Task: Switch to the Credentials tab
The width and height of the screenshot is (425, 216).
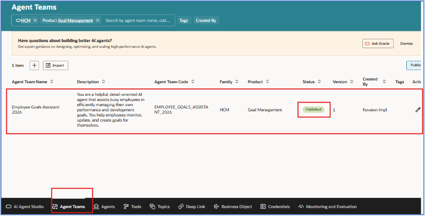Action: (x=275, y=207)
